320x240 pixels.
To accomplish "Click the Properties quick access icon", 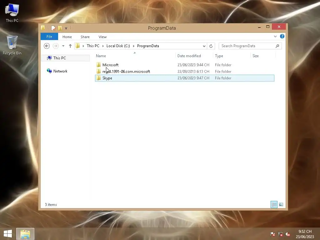I will coord(53,28).
